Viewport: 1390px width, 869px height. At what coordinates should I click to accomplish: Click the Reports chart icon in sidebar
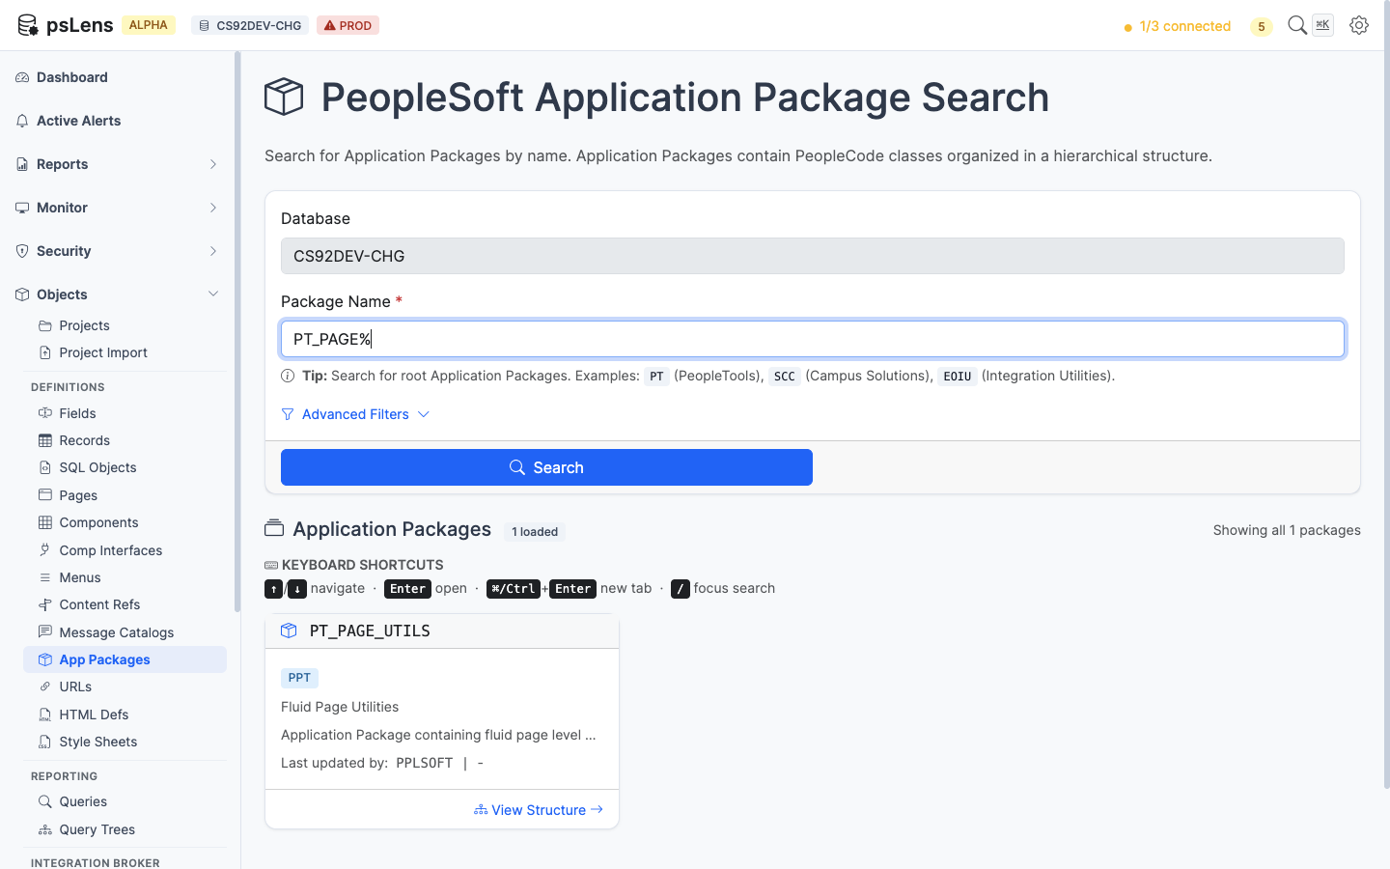click(22, 164)
